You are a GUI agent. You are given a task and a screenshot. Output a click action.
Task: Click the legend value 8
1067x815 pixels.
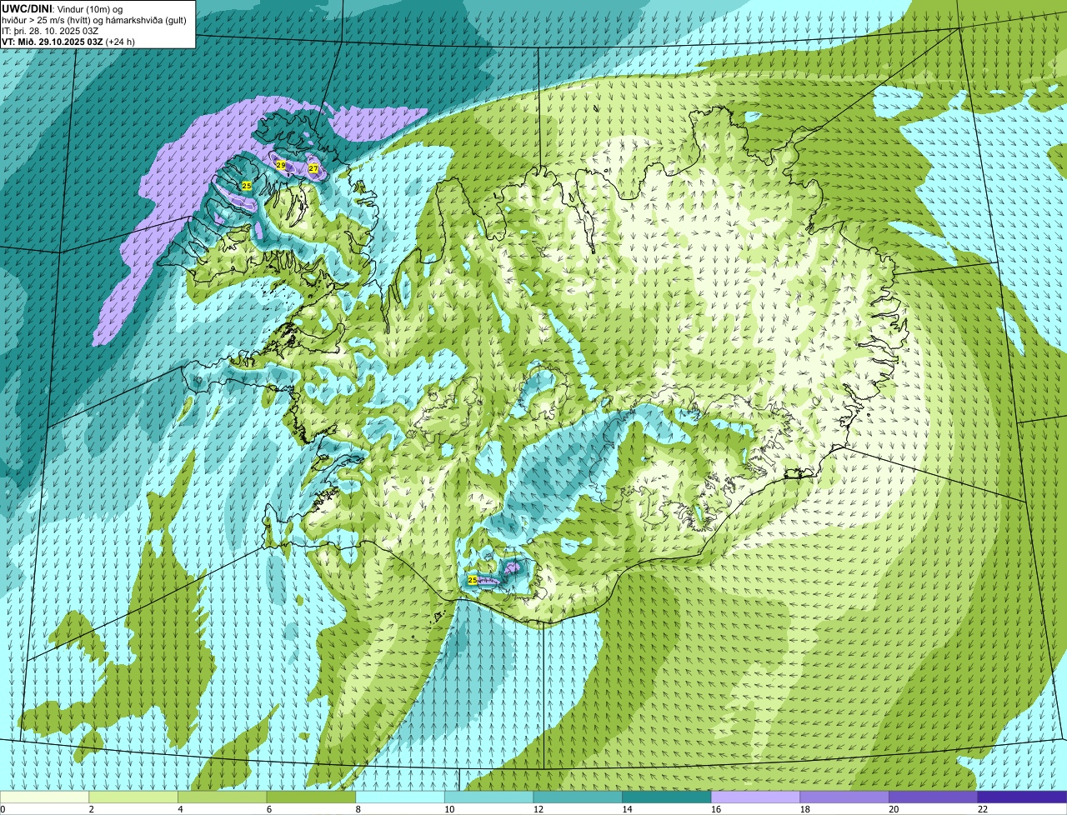tap(357, 809)
